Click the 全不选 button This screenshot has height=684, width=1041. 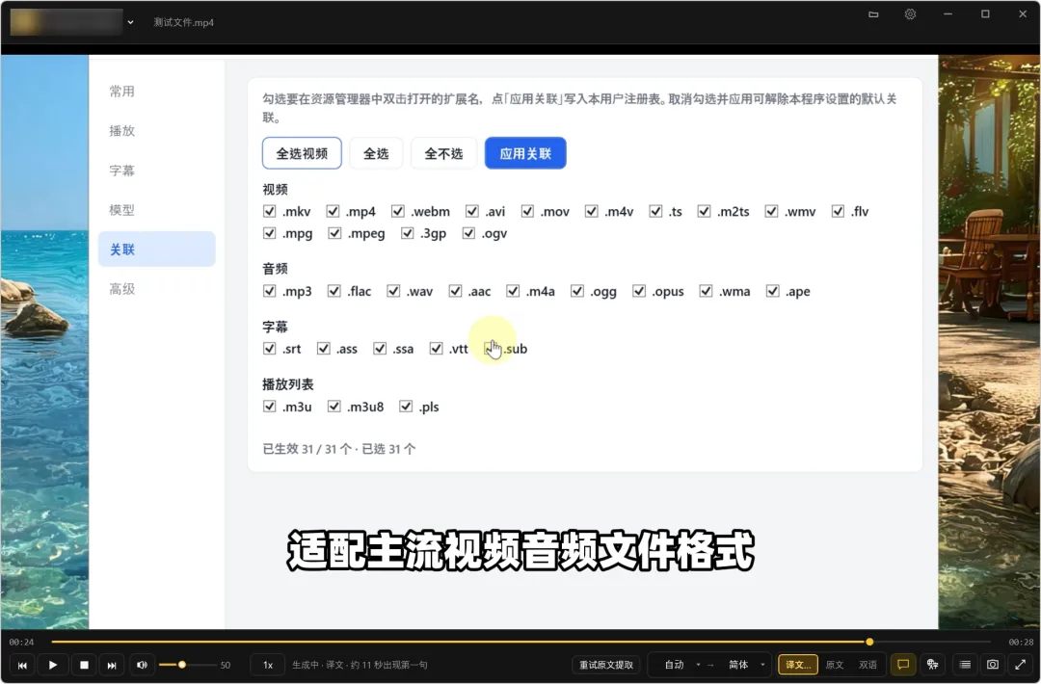point(443,153)
